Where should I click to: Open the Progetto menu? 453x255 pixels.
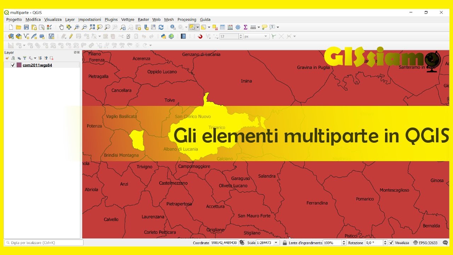pyautogui.click(x=14, y=19)
